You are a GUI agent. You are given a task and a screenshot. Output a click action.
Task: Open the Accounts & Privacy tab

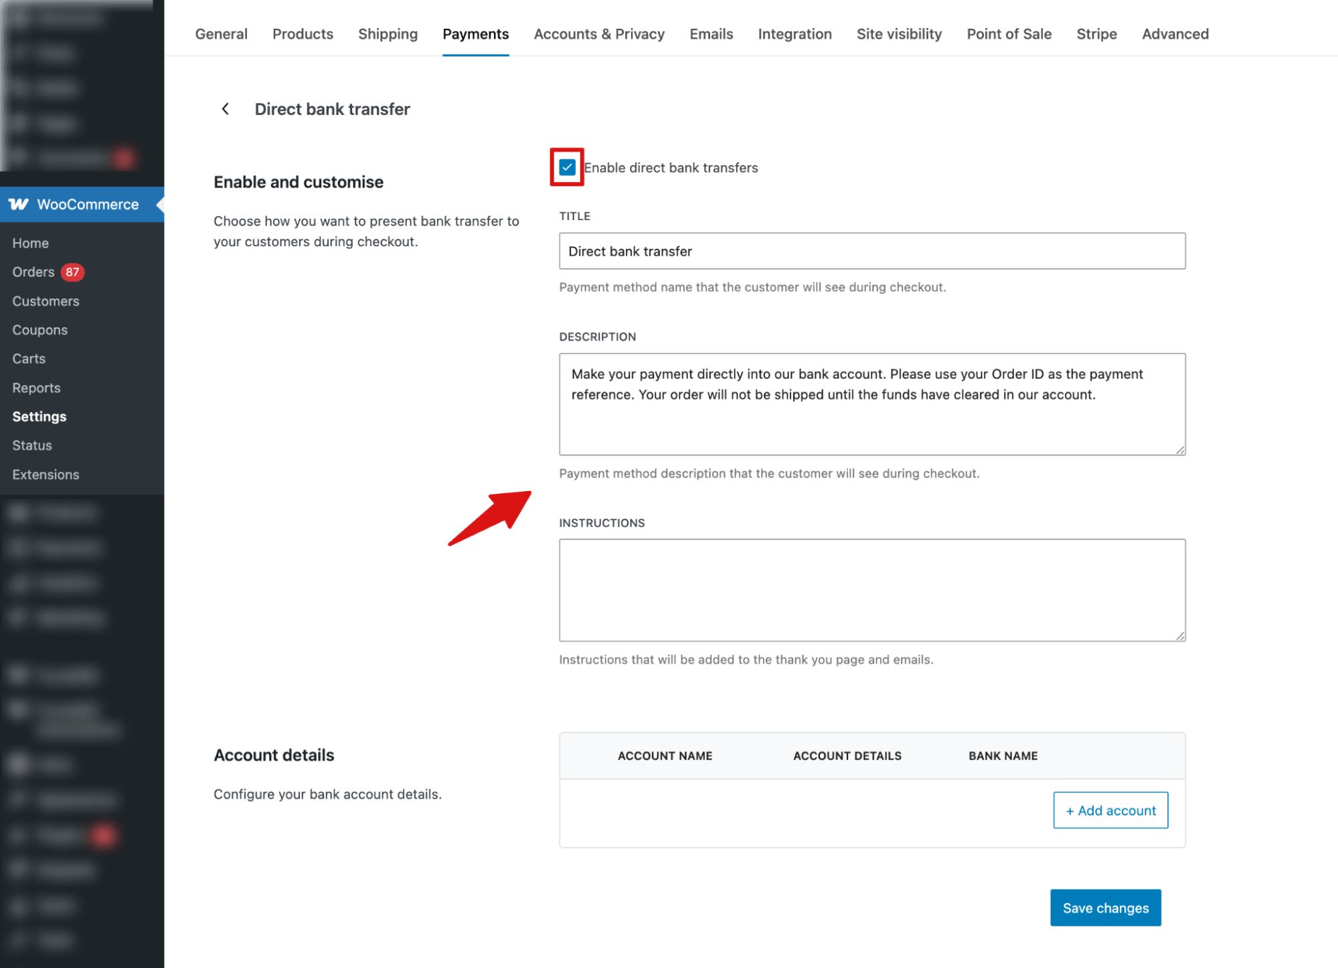click(x=599, y=33)
